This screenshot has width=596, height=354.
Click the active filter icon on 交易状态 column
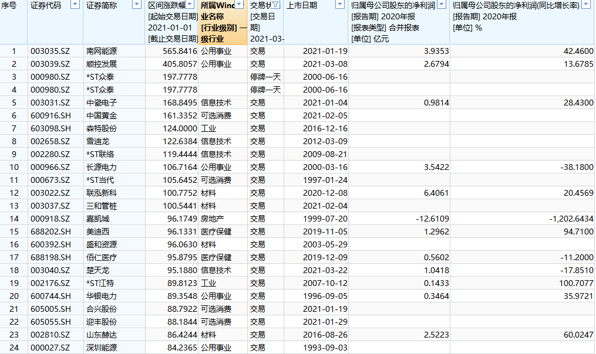point(277,5)
